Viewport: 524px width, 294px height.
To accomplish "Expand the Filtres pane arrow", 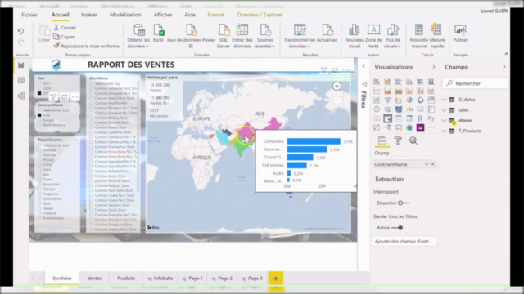I will pos(364,66).
